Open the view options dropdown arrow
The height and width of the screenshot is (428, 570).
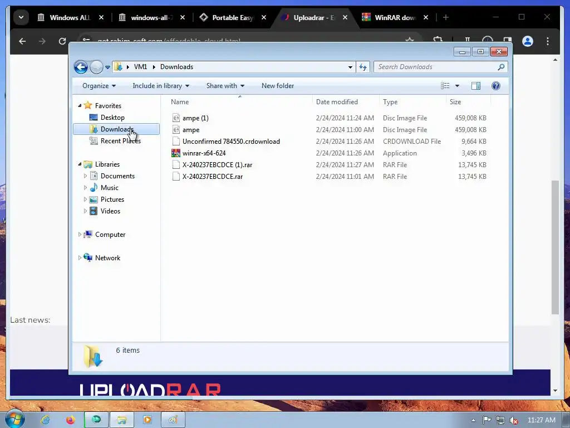(x=458, y=86)
